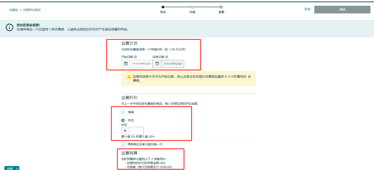Screen dimensions: 374x170
Task: Go to the 详情 step
Action: tap(192, 7)
